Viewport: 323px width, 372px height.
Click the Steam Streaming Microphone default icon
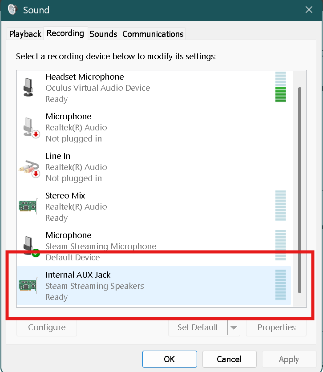[x=28, y=247]
